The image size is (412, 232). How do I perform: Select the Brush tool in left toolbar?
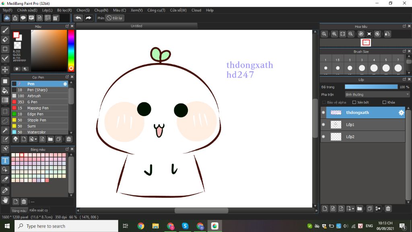[x=5, y=30]
